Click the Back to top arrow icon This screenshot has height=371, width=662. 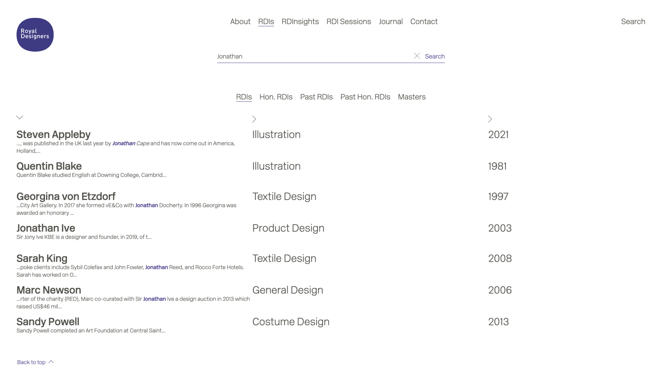click(51, 362)
